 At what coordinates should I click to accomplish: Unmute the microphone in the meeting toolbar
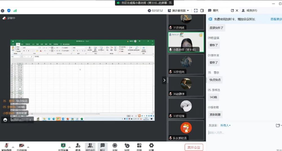tap(6, 146)
